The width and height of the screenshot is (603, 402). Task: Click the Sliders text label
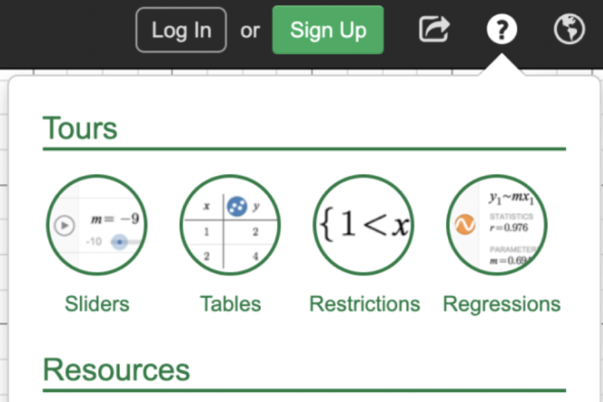point(97,304)
